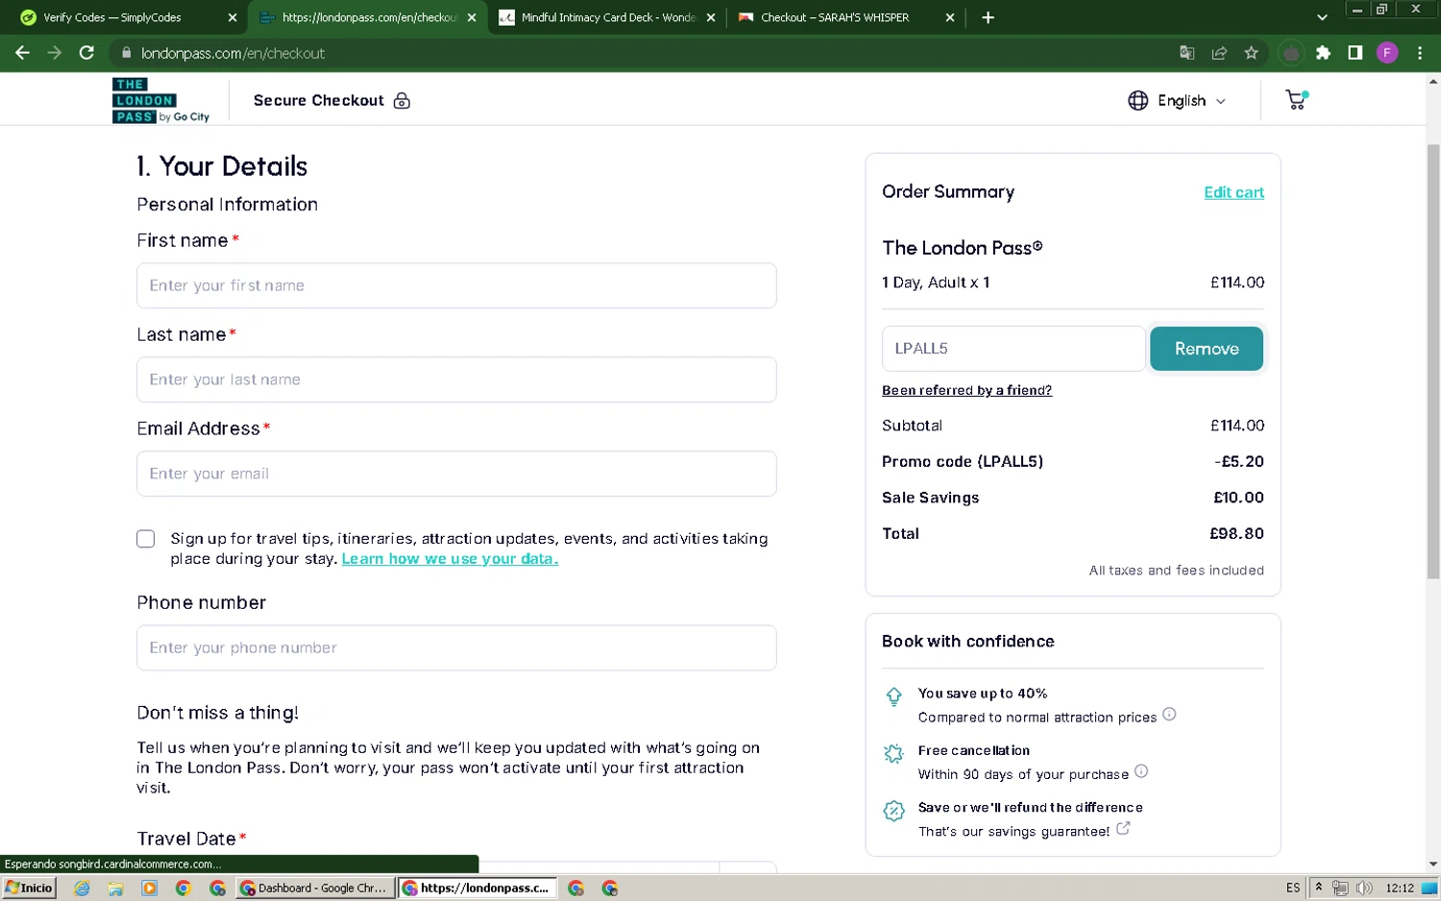The height and width of the screenshot is (901, 1441).
Task: Open Google Translate page icon
Action: [1187, 53]
